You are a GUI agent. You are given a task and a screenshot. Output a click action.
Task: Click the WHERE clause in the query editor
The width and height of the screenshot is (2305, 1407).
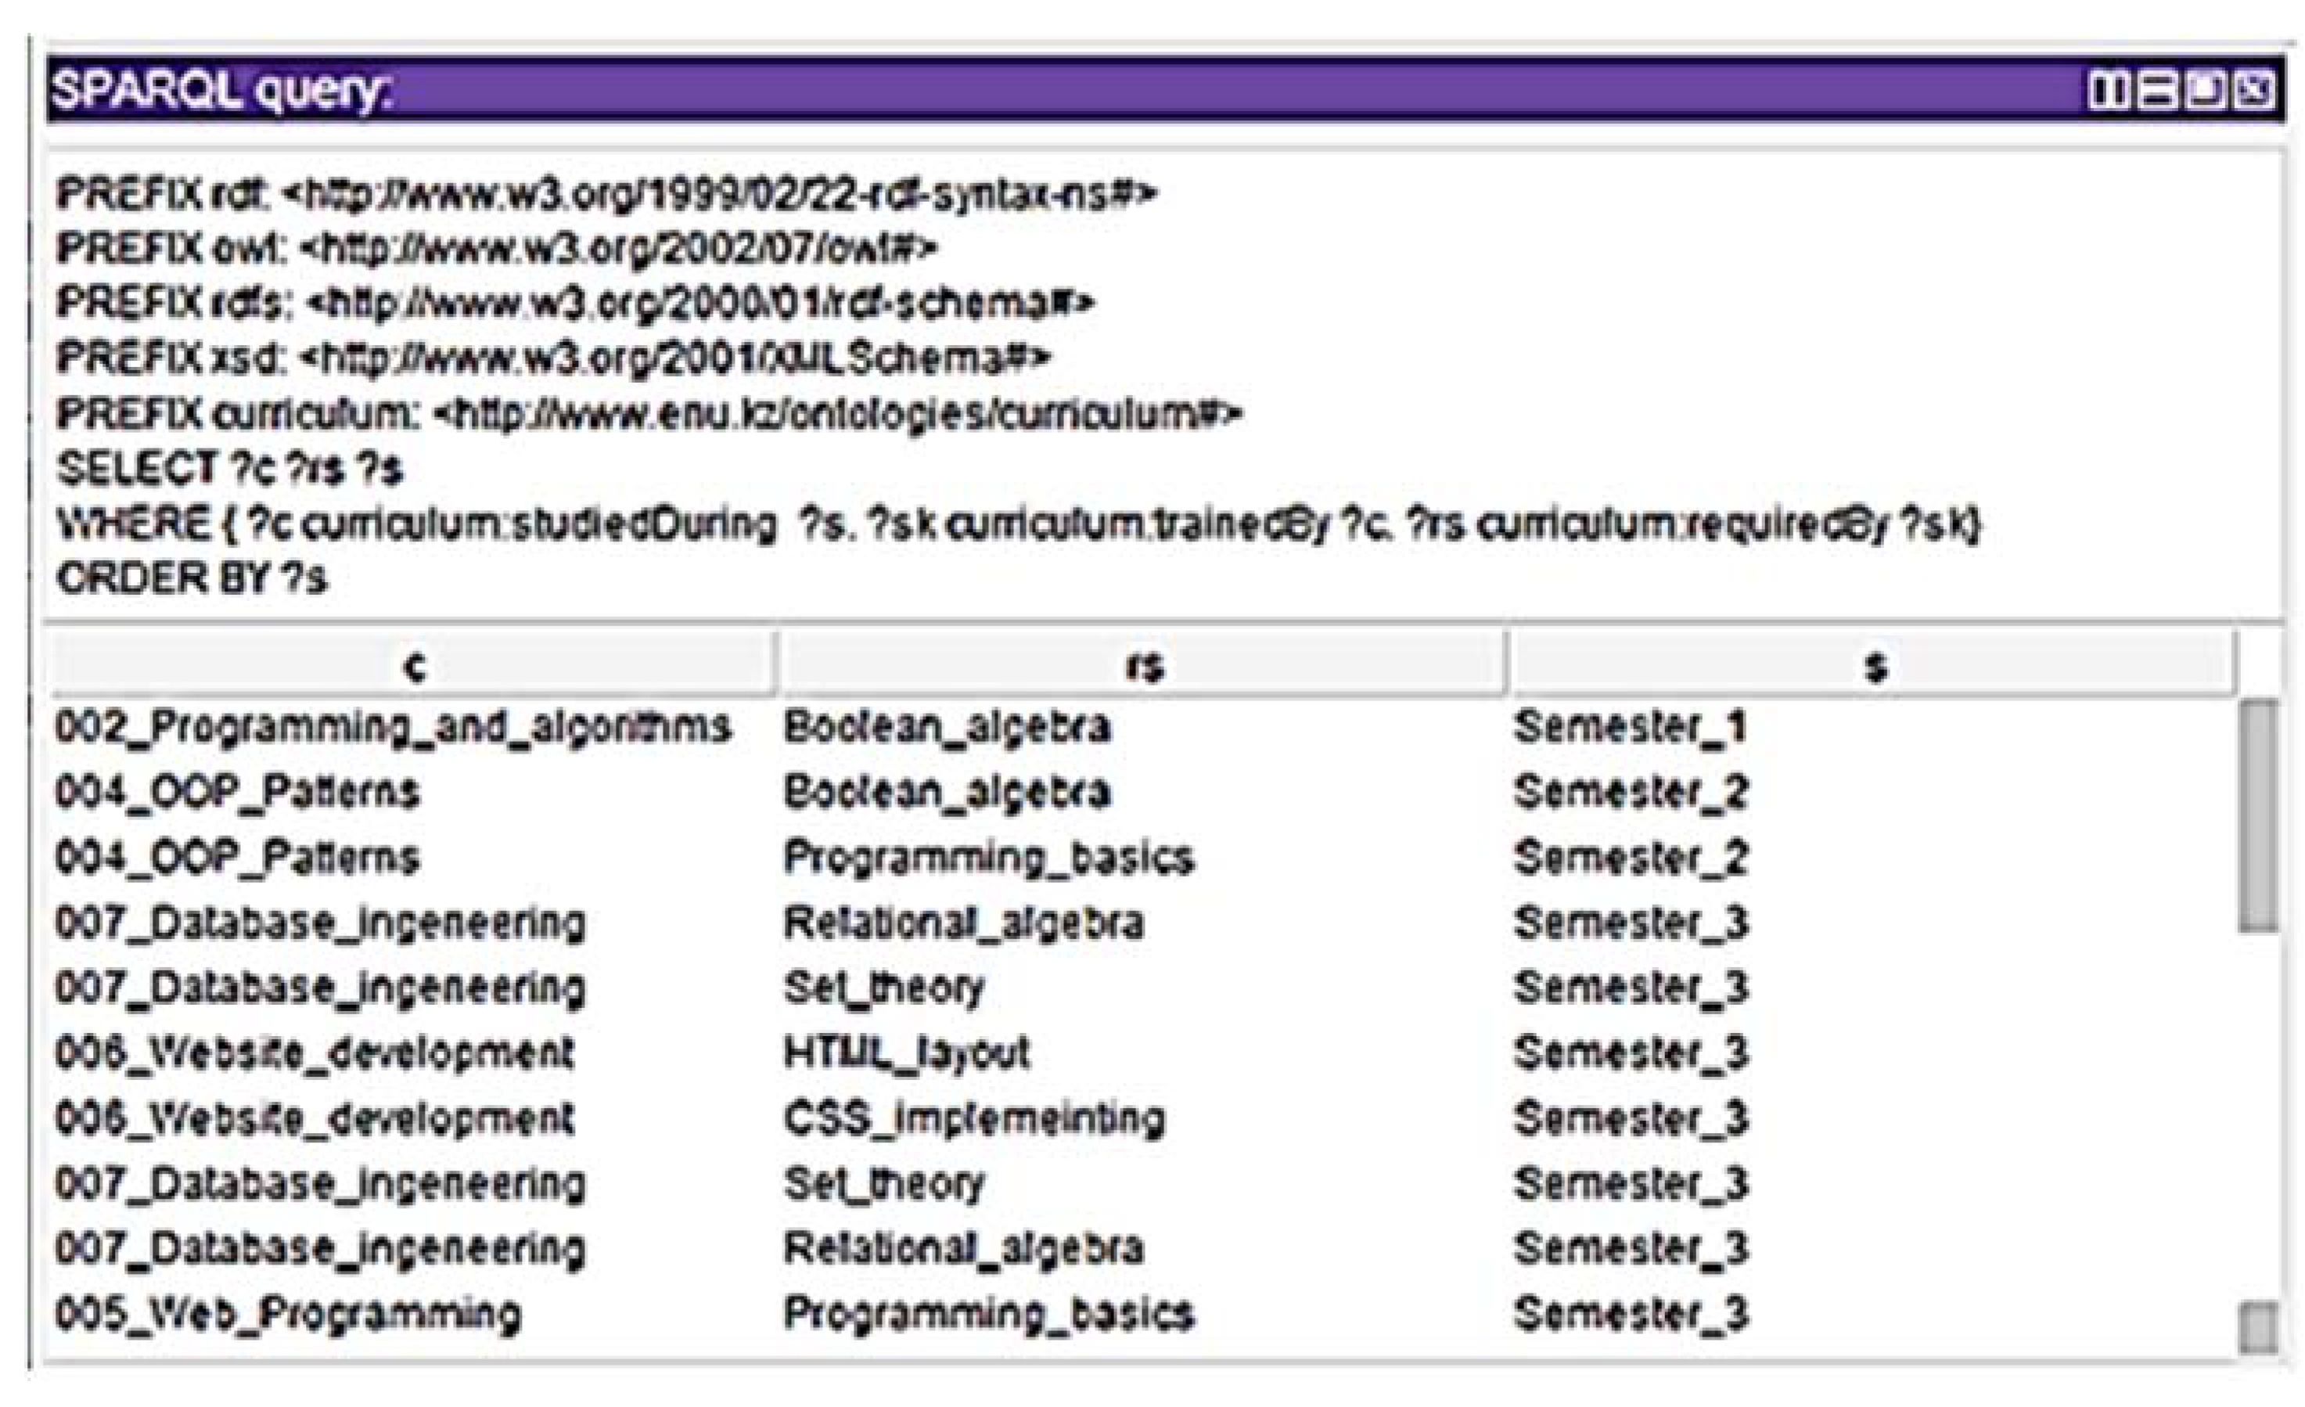[1018, 524]
